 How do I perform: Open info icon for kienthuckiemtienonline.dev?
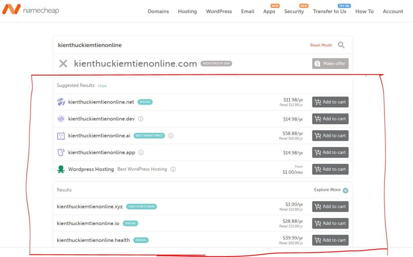141,119
